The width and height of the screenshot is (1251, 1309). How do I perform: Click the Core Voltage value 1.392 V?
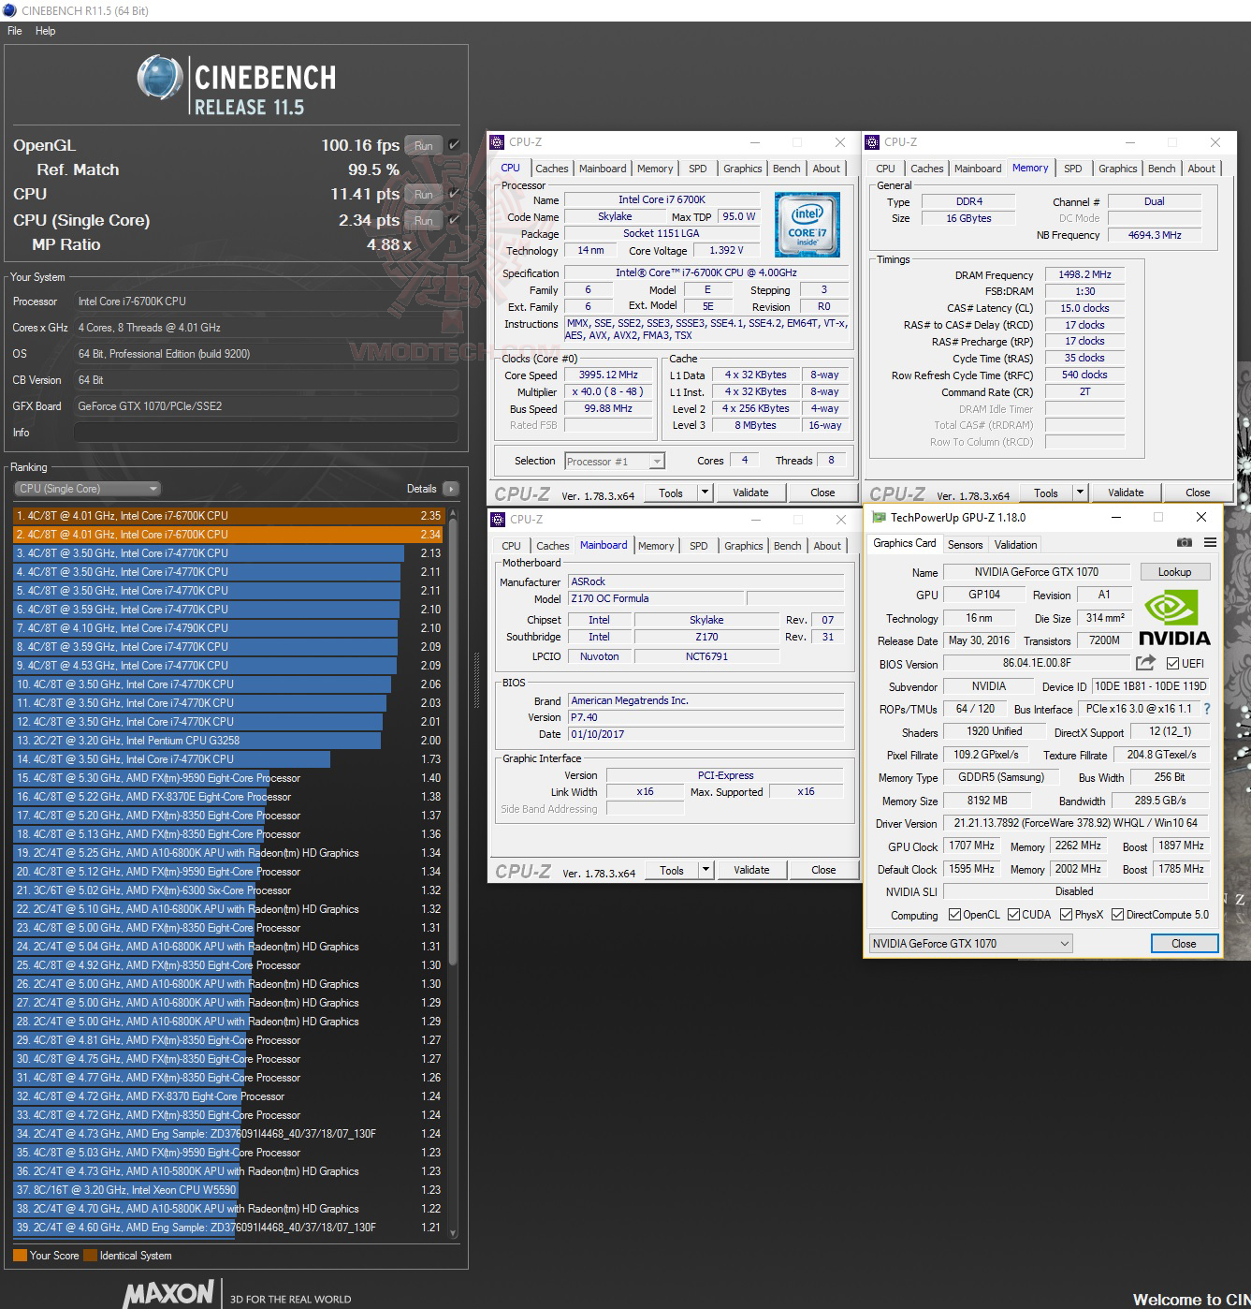tap(726, 251)
